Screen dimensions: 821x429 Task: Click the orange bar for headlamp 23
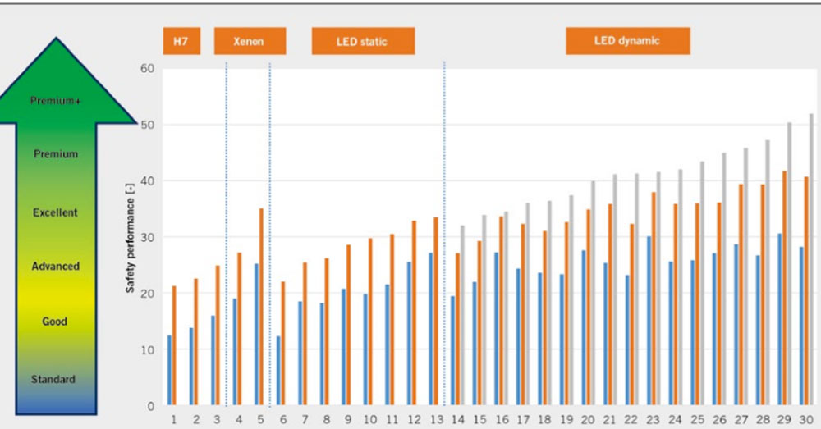(x=654, y=299)
